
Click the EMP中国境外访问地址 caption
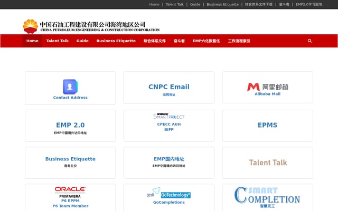tap(70, 133)
